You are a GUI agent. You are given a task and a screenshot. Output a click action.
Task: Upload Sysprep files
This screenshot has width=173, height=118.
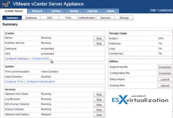[165, 85]
